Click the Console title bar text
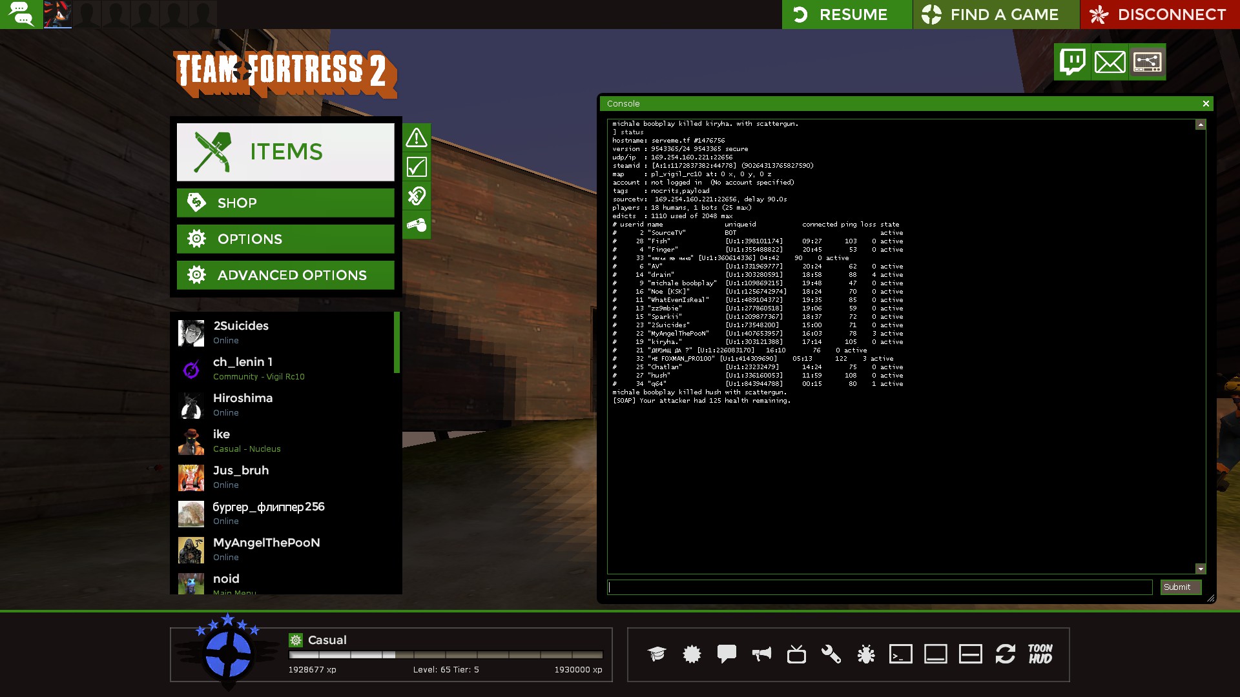The height and width of the screenshot is (697, 1240). [623, 103]
